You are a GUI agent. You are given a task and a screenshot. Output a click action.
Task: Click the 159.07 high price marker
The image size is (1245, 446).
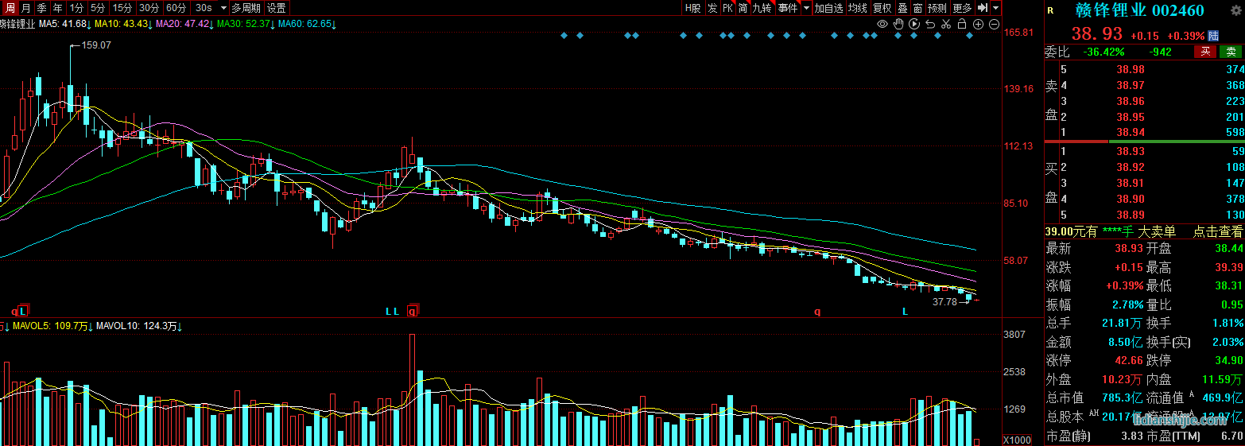coord(96,45)
